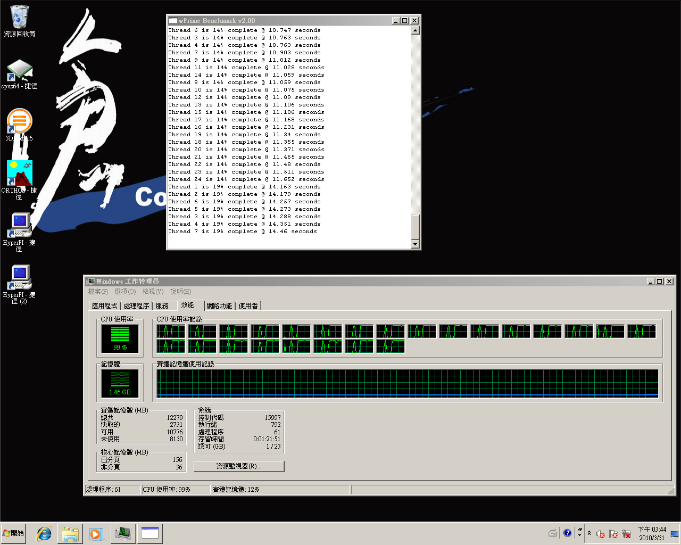This screenshot has width=681, height=545.
Task: Click the 'Thread 24 is 14% complete' line
Action: [246, 179]
